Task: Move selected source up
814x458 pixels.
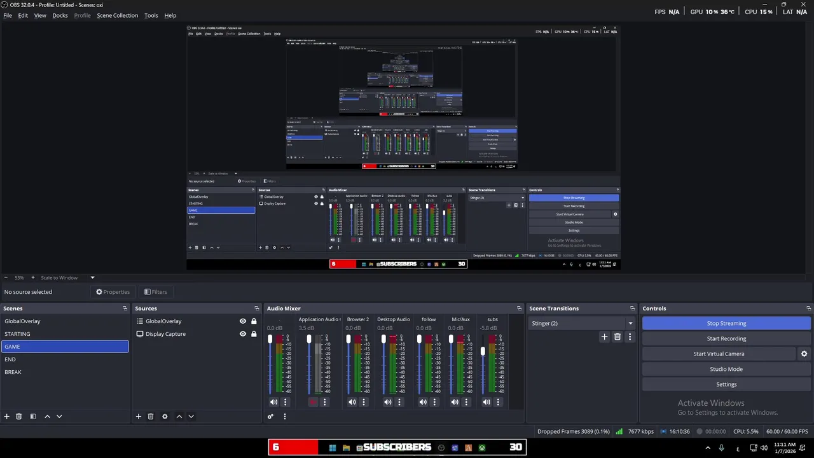Action: (x=179, y=417)
